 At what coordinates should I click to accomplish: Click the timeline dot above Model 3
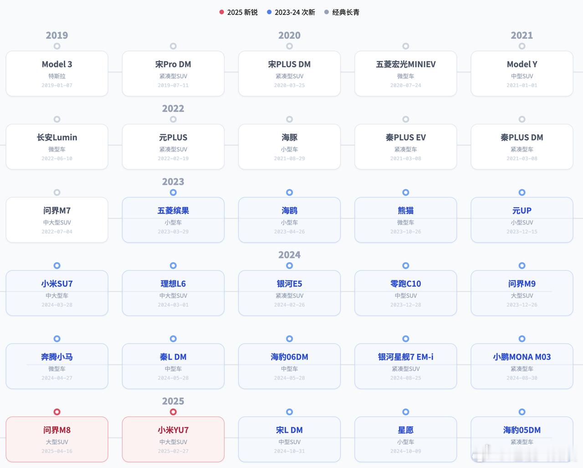(57, 46)
